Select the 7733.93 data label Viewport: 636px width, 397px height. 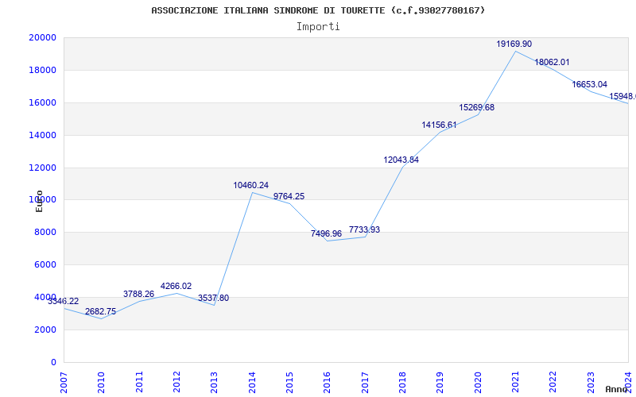pyautogui.click(x=364, y=229)
